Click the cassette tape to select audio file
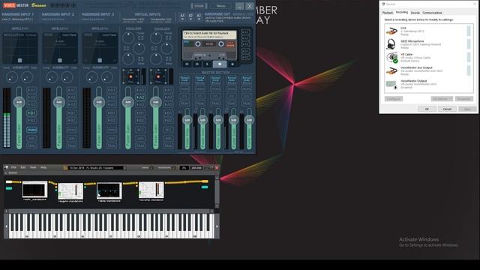480x270 pixels. point(209,45)
